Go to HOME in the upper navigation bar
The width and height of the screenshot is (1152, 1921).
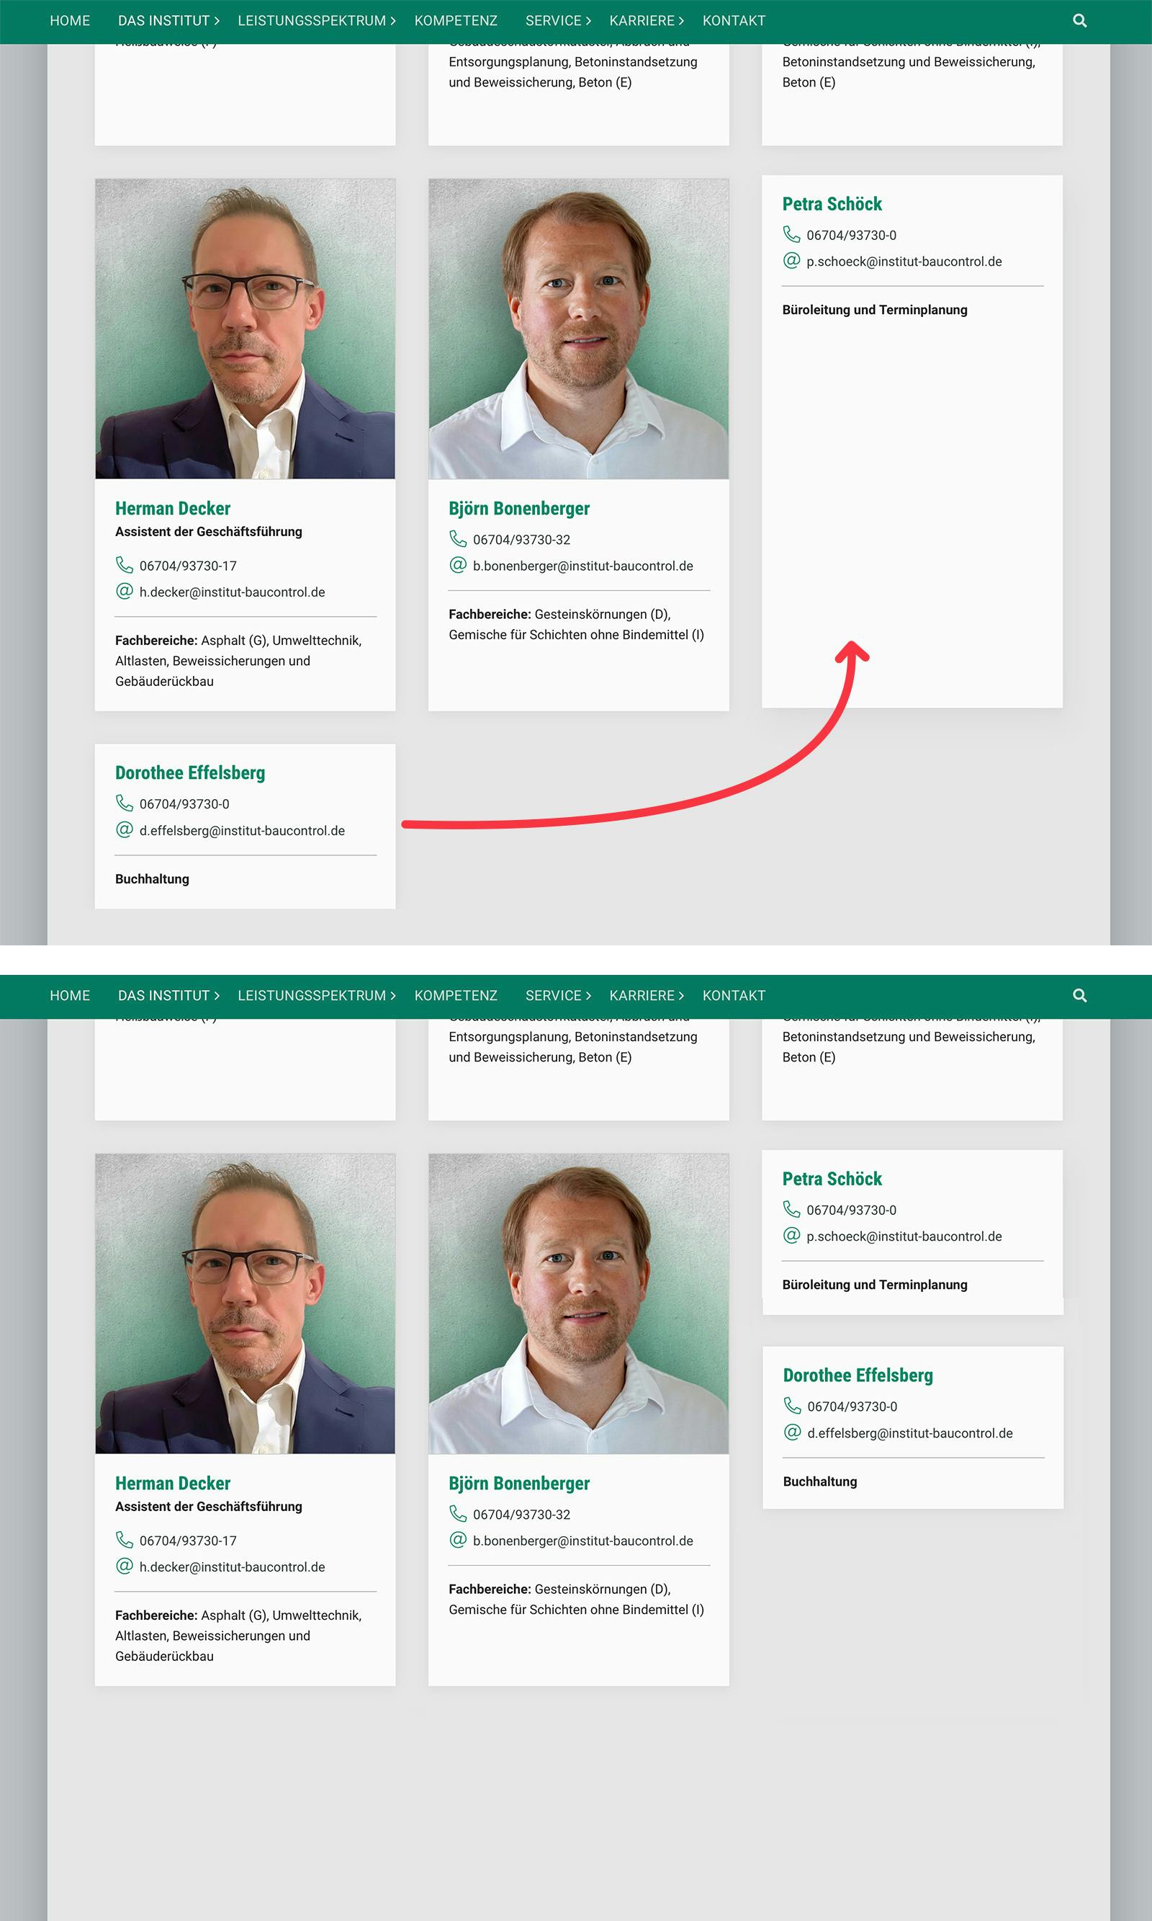pyautogui.click(x=70, y=21)
